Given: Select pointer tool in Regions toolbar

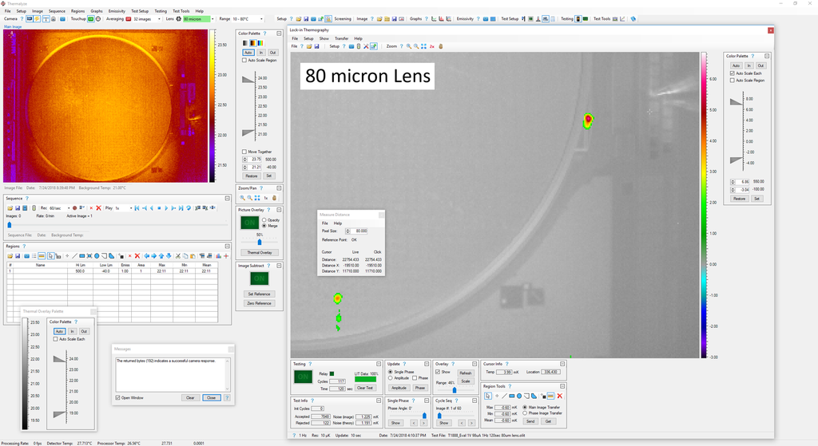Looking at the screenshot, I should coord(50,256).
